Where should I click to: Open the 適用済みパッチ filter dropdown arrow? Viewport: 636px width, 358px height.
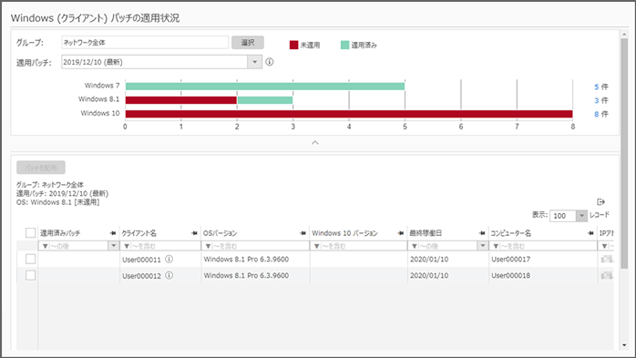coord(113,246)
